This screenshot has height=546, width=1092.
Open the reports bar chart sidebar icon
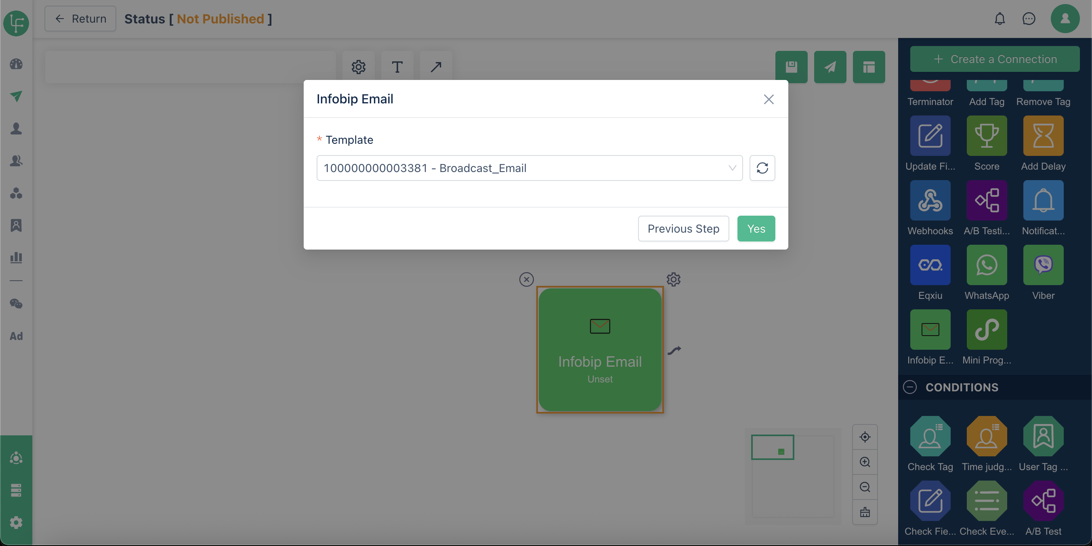click(16, 257)
